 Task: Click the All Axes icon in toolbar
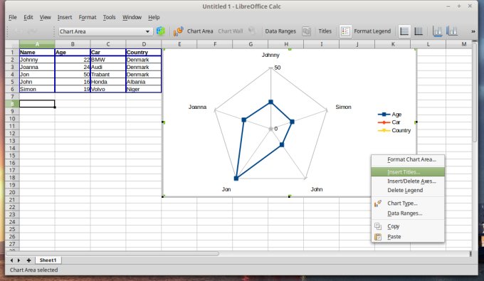click(x=452, y=31)
